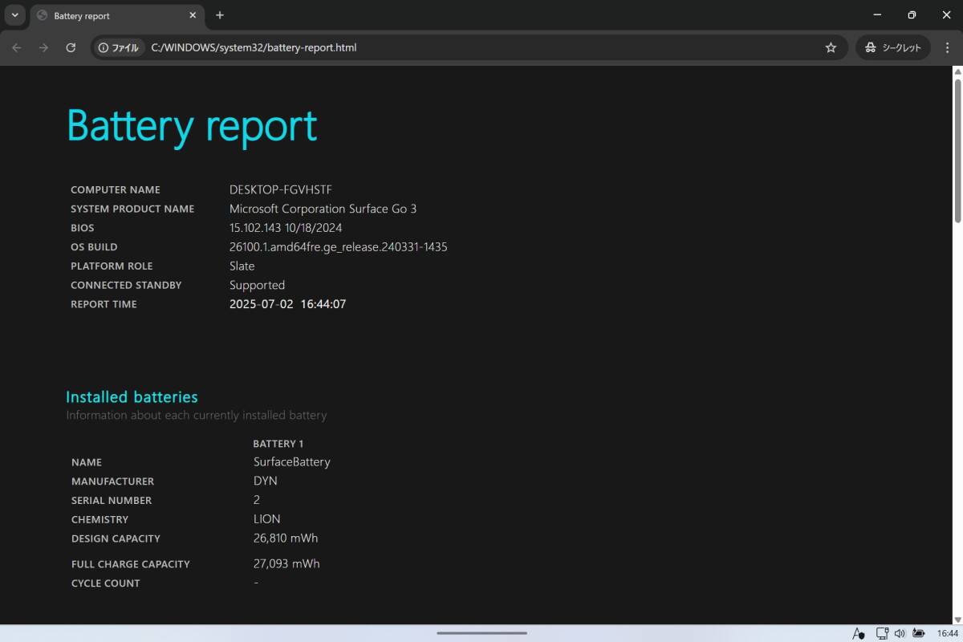This screenshot has height=642, width=963.
Task: Click the COMPUTER NAME label
Action: [x=116, y=190]
